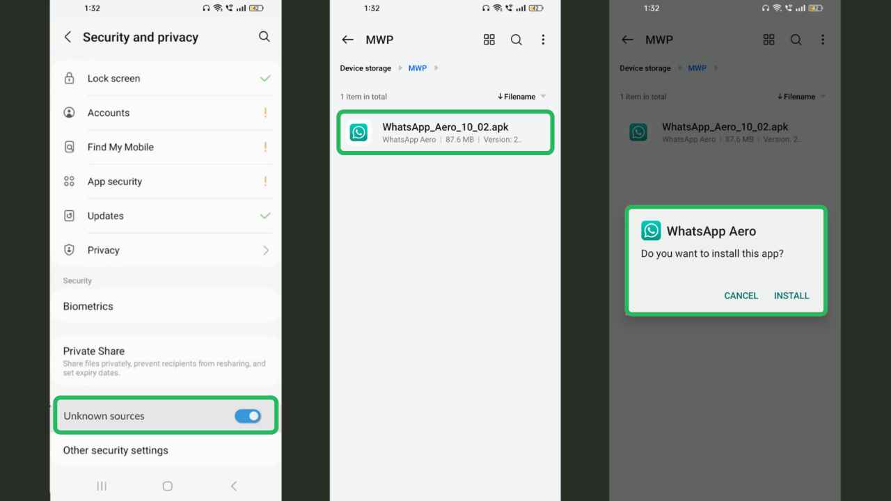Viewport: 891px width, 501px height.
Task: Click the Find My Mobile warning indicator
Action: point(265,147)
